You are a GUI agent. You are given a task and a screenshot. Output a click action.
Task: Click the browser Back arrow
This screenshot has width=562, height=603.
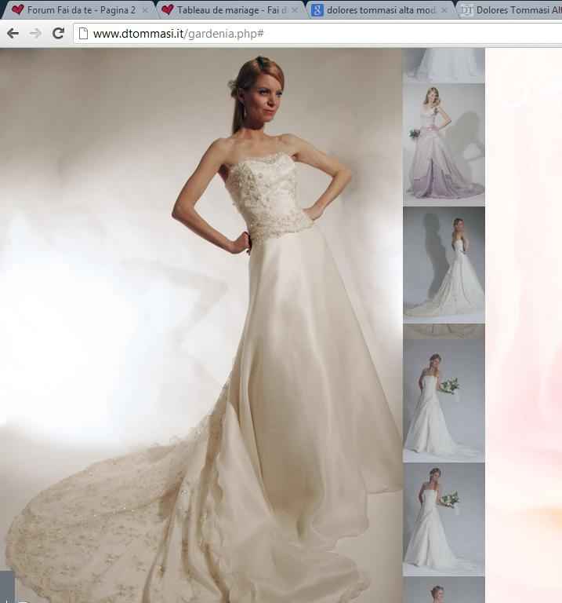[13, 33]
